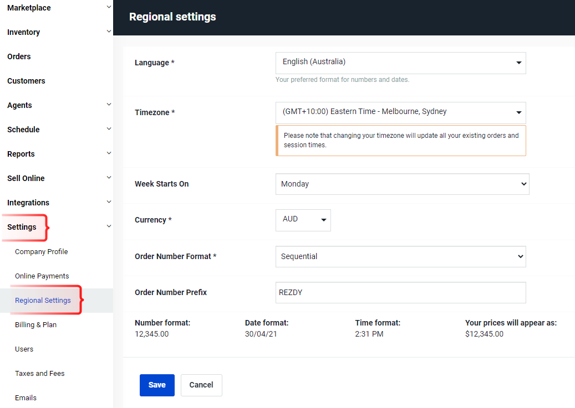Open the Reports sidebar menu

tap(21, 154)
